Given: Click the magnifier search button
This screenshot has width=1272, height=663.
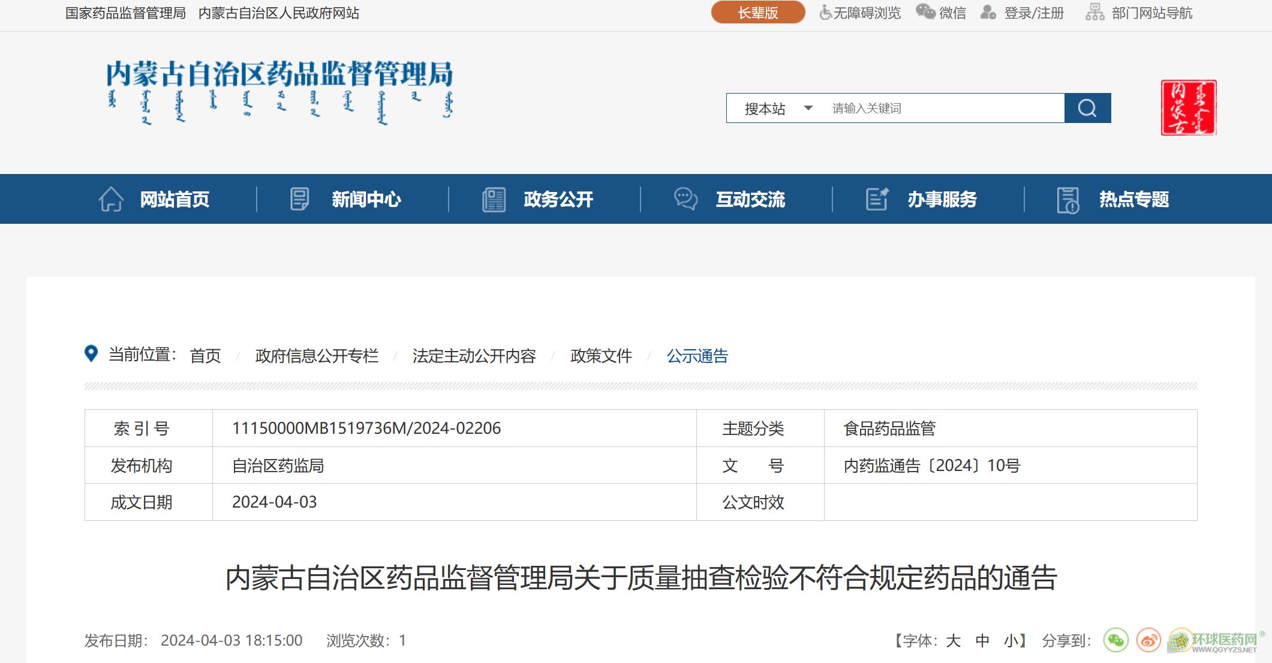Looking at the screenshot, I should point(1087,108).
